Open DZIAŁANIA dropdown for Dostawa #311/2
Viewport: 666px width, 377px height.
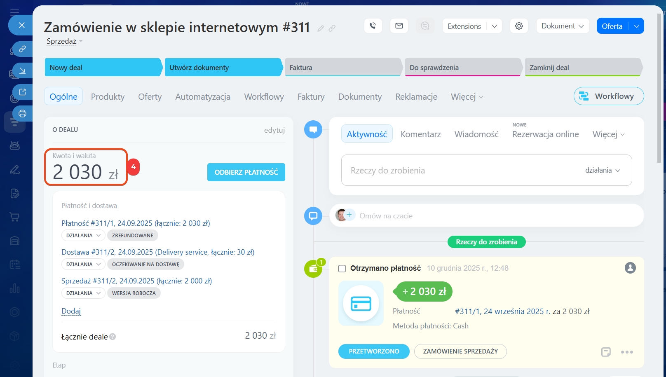(x=83, y=265)
